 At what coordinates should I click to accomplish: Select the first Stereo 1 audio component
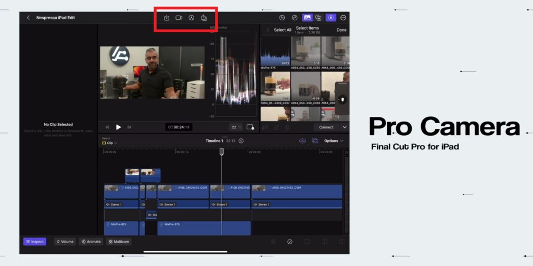pyautogui.click(x=121, y=204)
